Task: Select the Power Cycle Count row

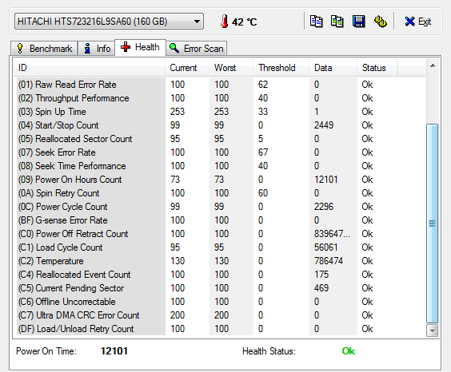Action: pos(219,207)
